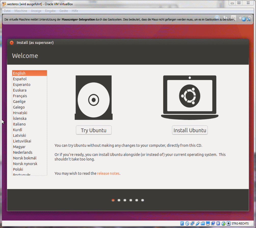This screenshot has height=228, width=256.
Task: Open the Hilfe menu
Action: tap(75, 11)
